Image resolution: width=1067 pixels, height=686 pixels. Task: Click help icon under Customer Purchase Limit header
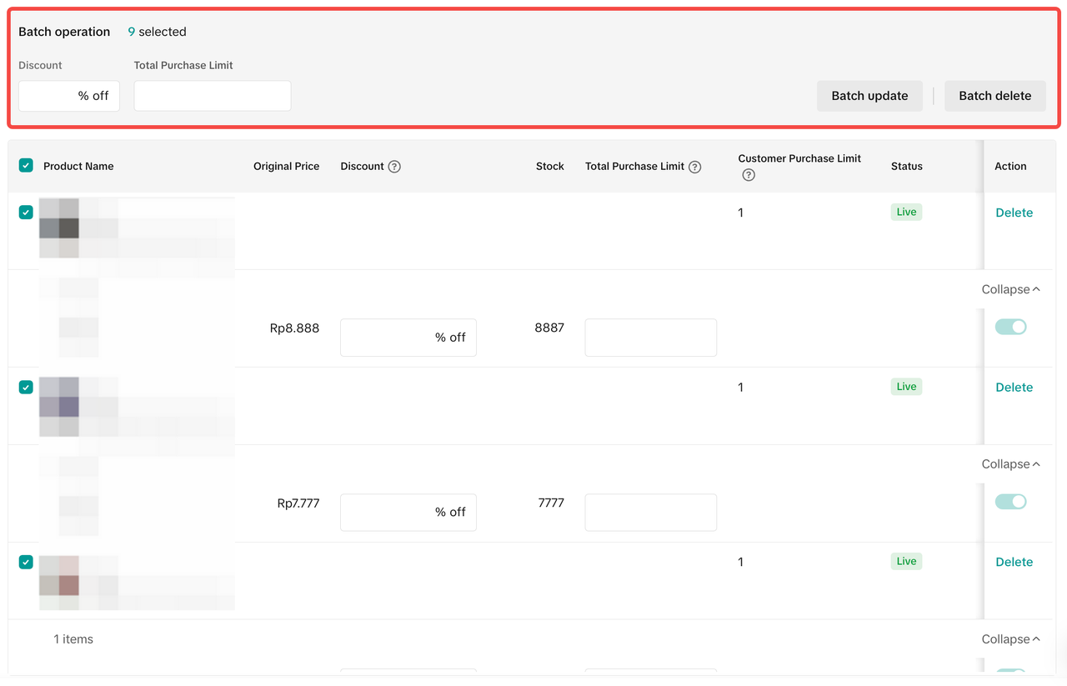(x=748, y=175)
